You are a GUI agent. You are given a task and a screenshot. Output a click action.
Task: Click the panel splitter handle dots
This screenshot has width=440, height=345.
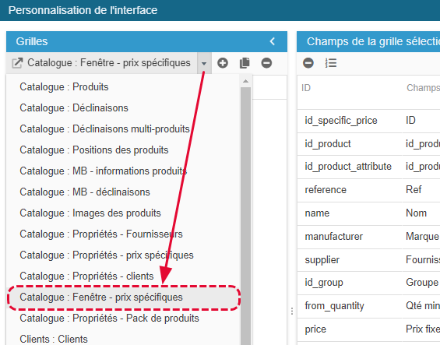[292, 311]
